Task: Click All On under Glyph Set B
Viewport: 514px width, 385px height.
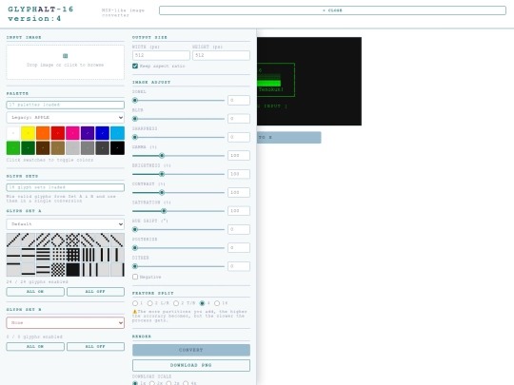Action: [35, 346]
